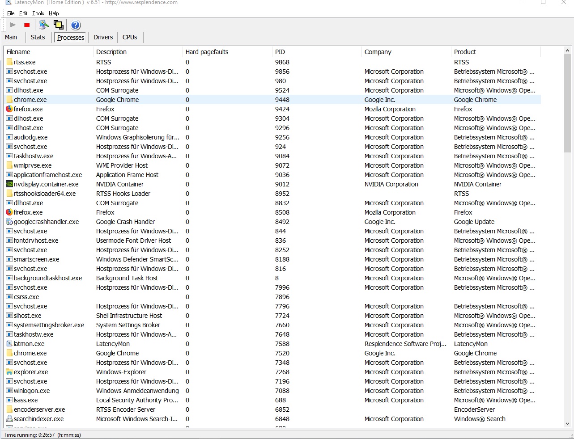Click 'Shell Infrastructure Host' description
The width and height of the screenshot is (574, 439).
point(129,316)
